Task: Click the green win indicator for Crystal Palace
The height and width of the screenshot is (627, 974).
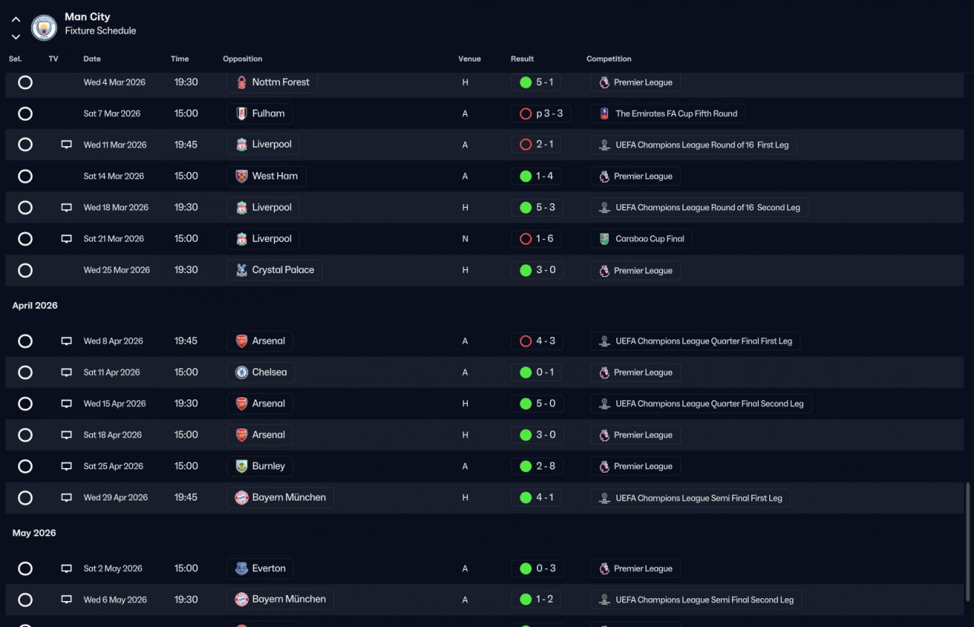Action: [525, 270]
